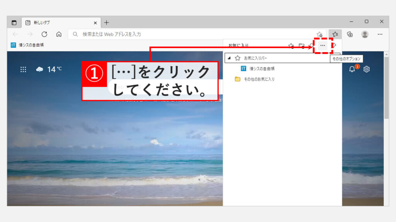The height and width of the screenshot is (222, 396).
Task: Open the apps grid launcher on new tab
Action: pos(23,69)
